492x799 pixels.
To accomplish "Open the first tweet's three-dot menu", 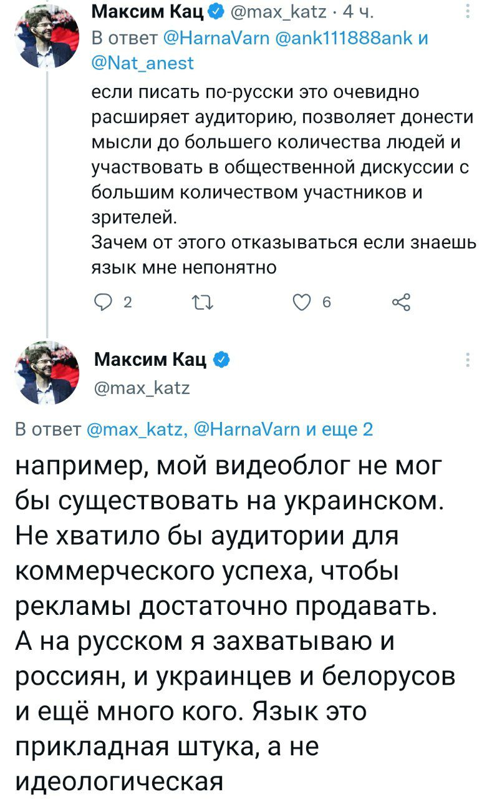I will (x=469, y=12).
